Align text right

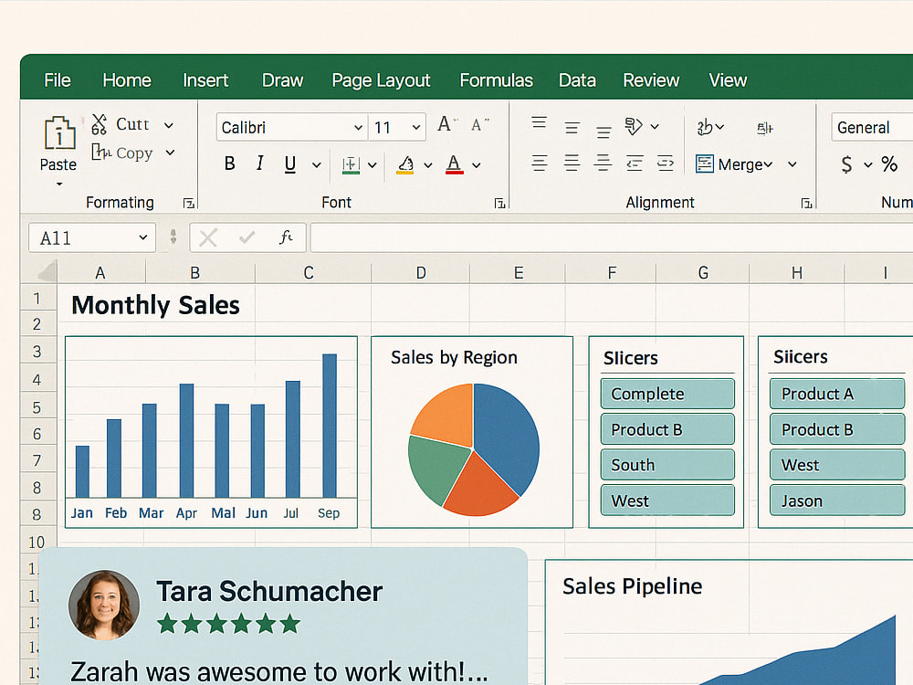coord(603,163)
